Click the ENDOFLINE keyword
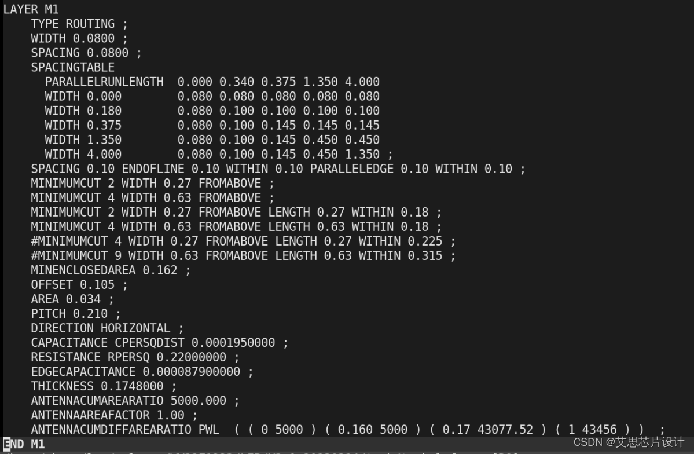 [x=153, y=169]
